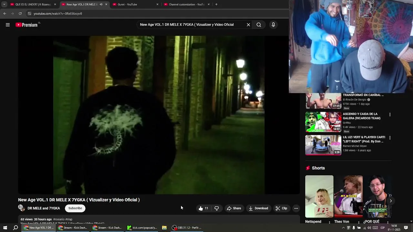
Task: Dislike the video with thumbs down
Action: [217, 208]
